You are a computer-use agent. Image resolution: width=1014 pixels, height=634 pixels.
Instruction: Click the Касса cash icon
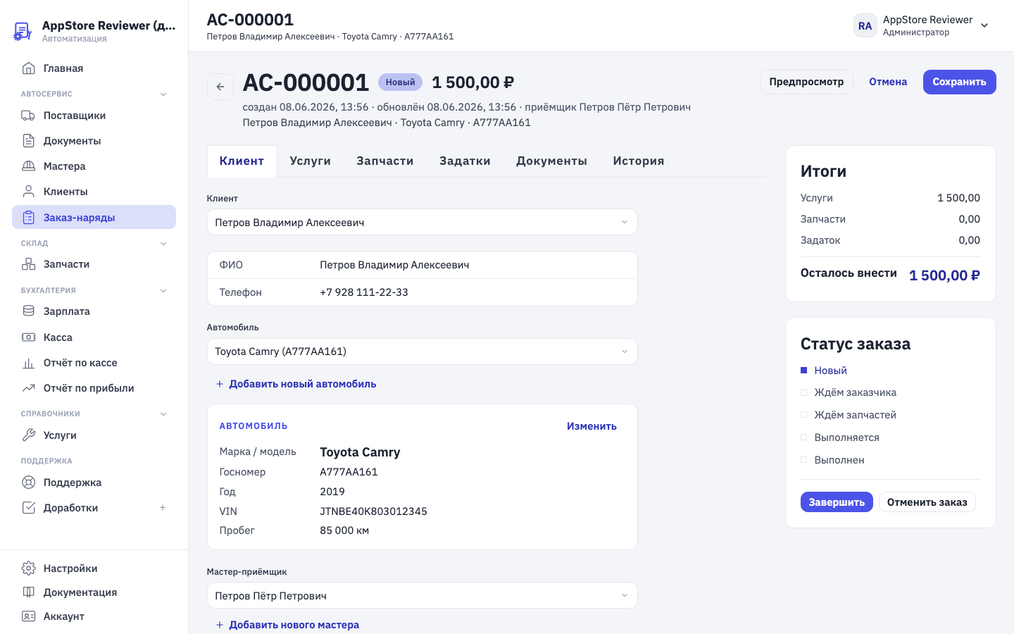pyautogui.click(x=28, y=337)
